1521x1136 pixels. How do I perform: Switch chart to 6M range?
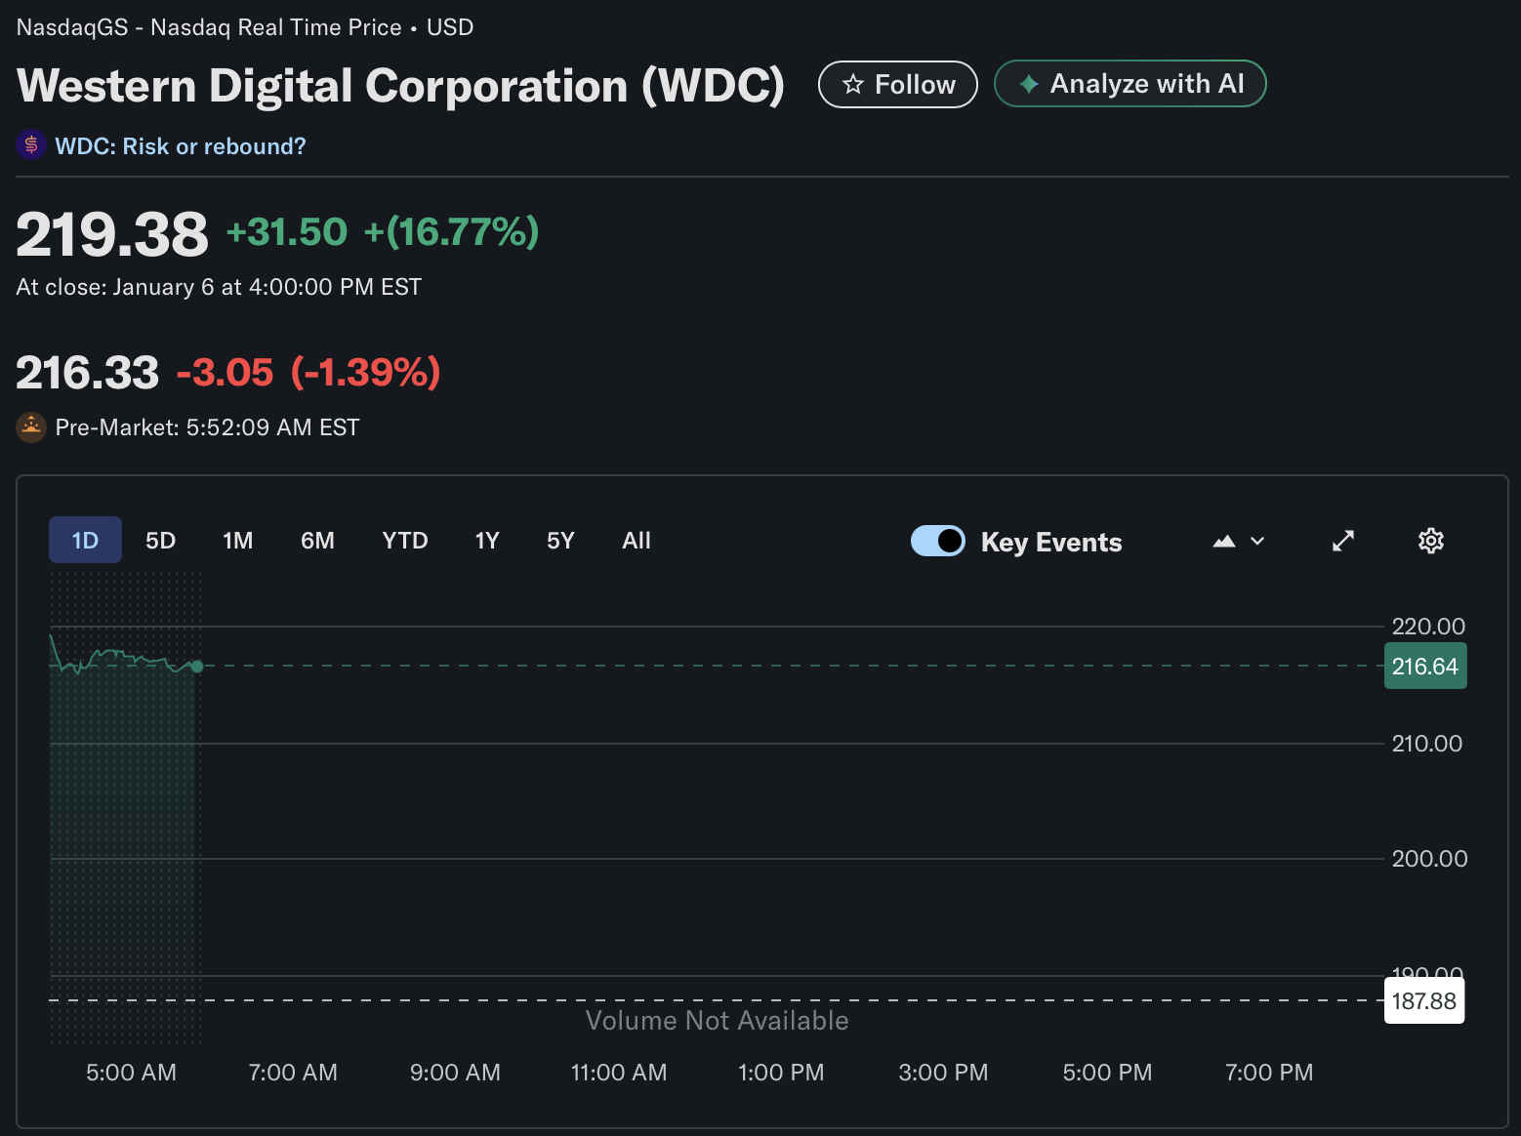coord(317,541)
